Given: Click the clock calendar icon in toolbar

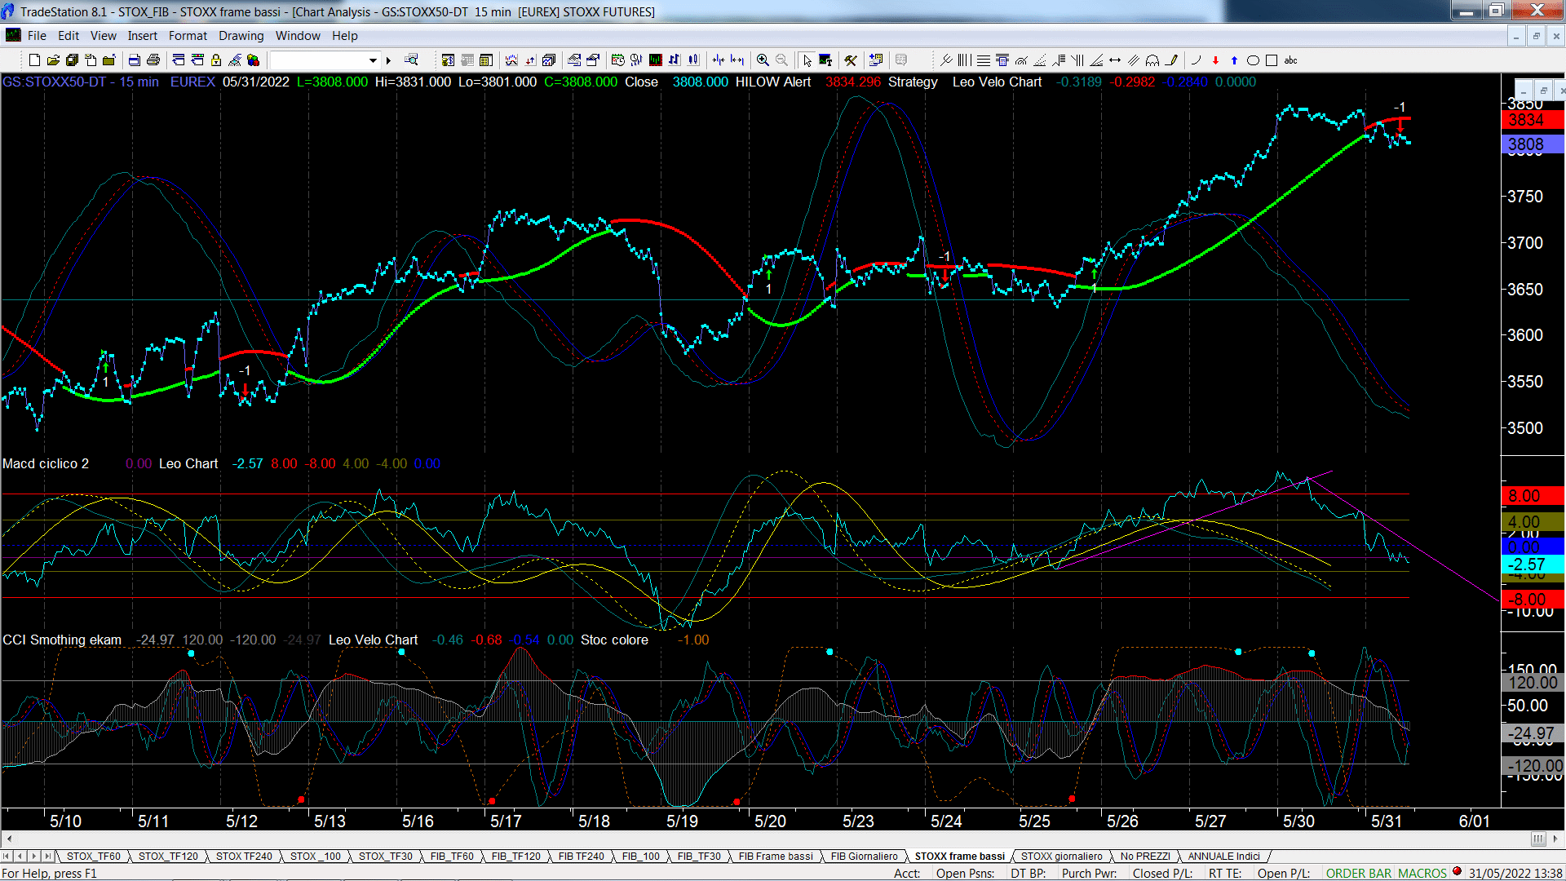Looking at the screenshot, I should (x=617, y=60).
